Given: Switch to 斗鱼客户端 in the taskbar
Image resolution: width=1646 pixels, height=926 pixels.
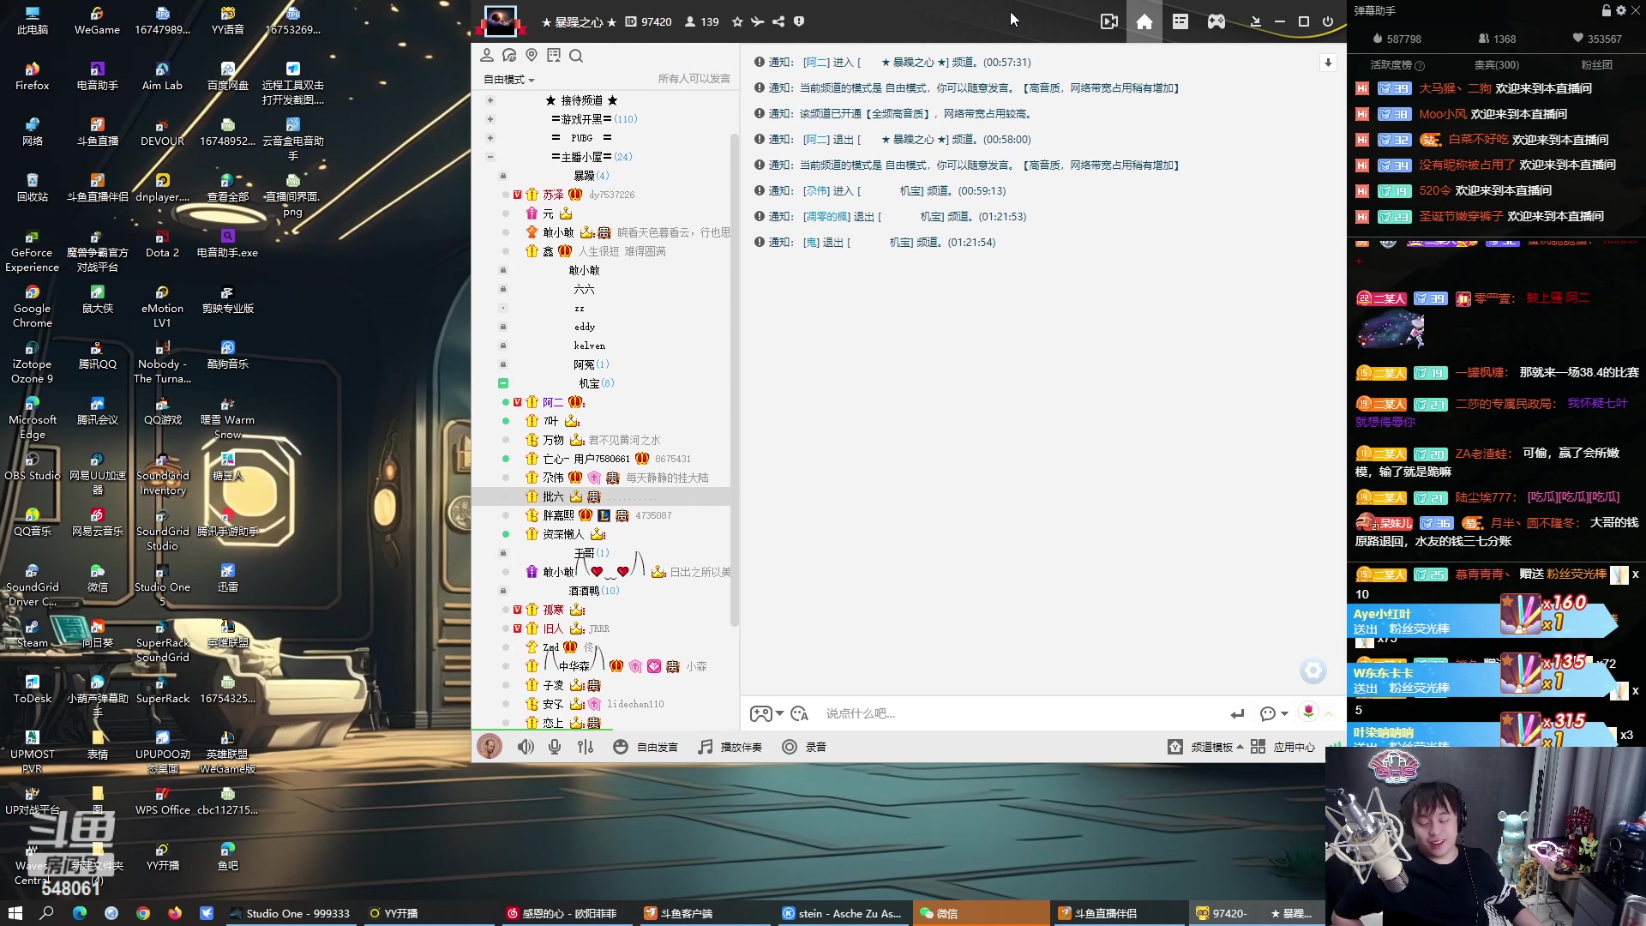Looking at the screenshot, I should point(706,913).
